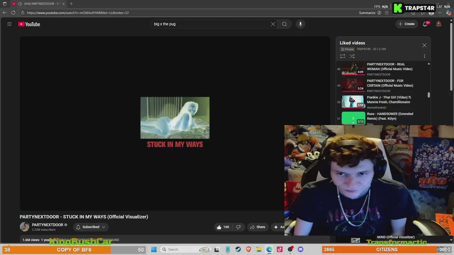Click the video title STUCK IN MY WAYS
The image size is (454, 255).
(84, 217)
